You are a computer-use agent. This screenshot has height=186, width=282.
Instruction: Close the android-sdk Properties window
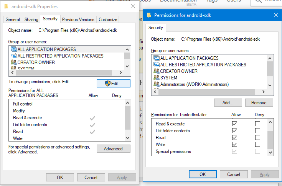tap(133, 6)
